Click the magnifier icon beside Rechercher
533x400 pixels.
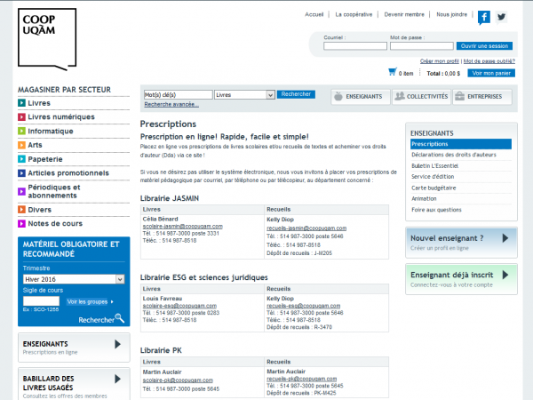point(120,318)
